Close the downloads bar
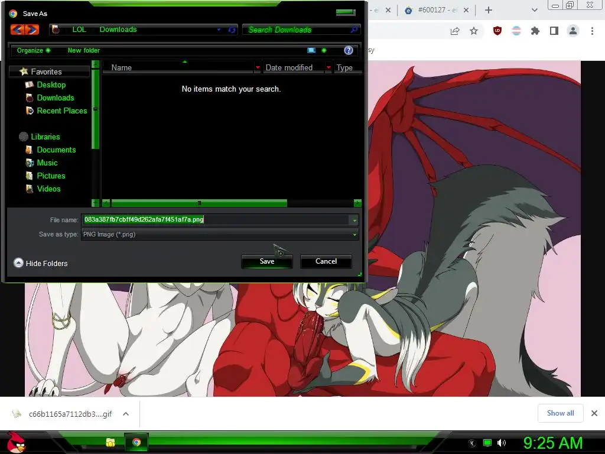 [594, 413]
